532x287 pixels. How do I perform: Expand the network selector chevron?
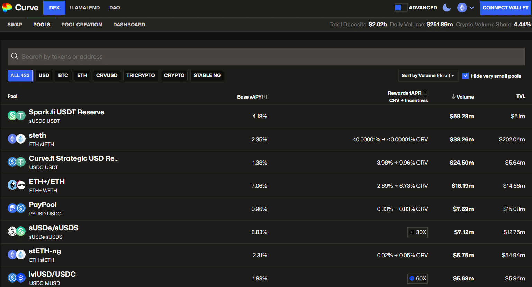472,8
